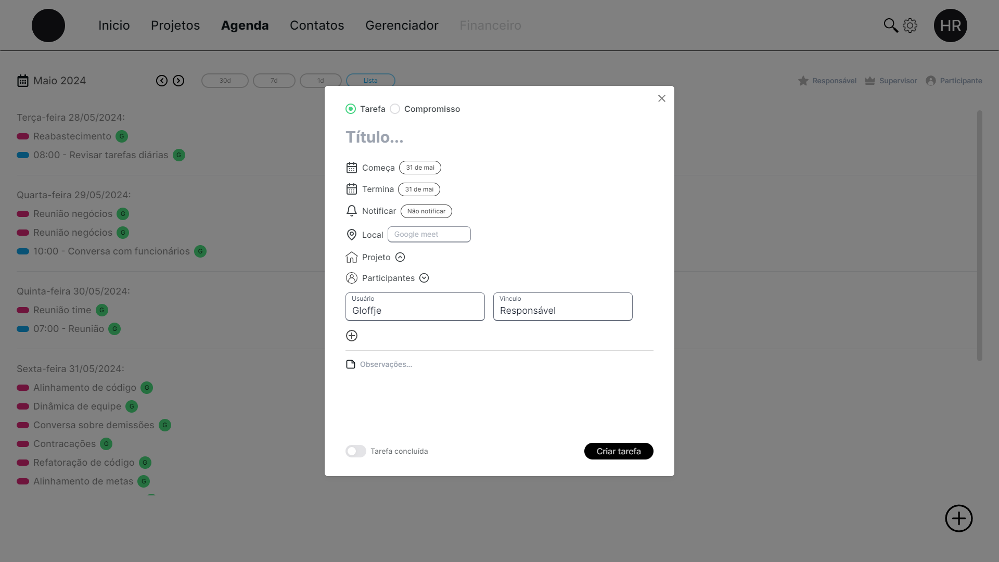Image resolution: width=999 pixels, height=562 pixels.
Task: Click the Sexta-feira 31/05/2024 heading
Action: pyautogui.click(x=70, y=369)
